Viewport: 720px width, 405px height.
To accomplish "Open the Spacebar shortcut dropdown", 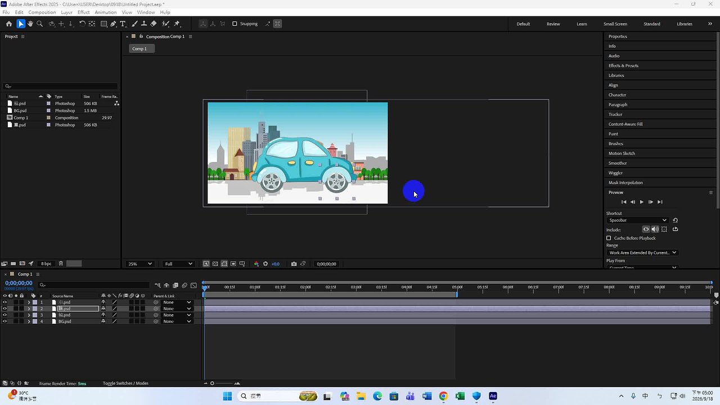I will tap(638, 220).
